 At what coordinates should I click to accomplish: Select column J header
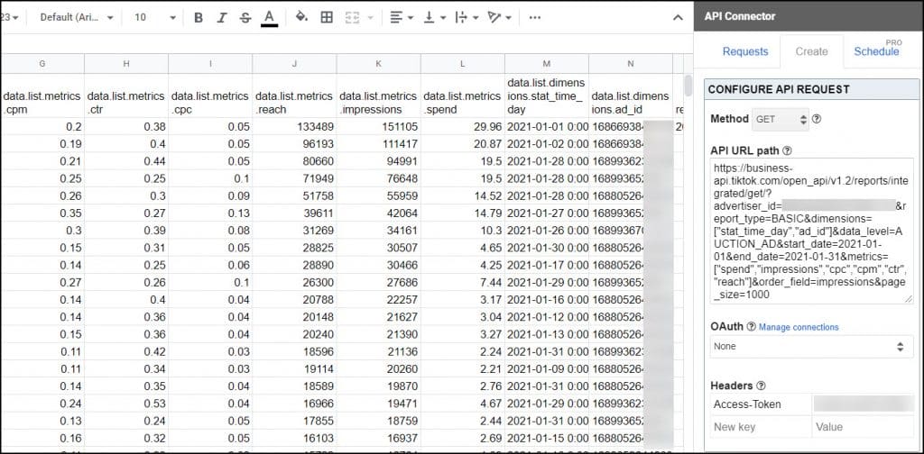295,64
